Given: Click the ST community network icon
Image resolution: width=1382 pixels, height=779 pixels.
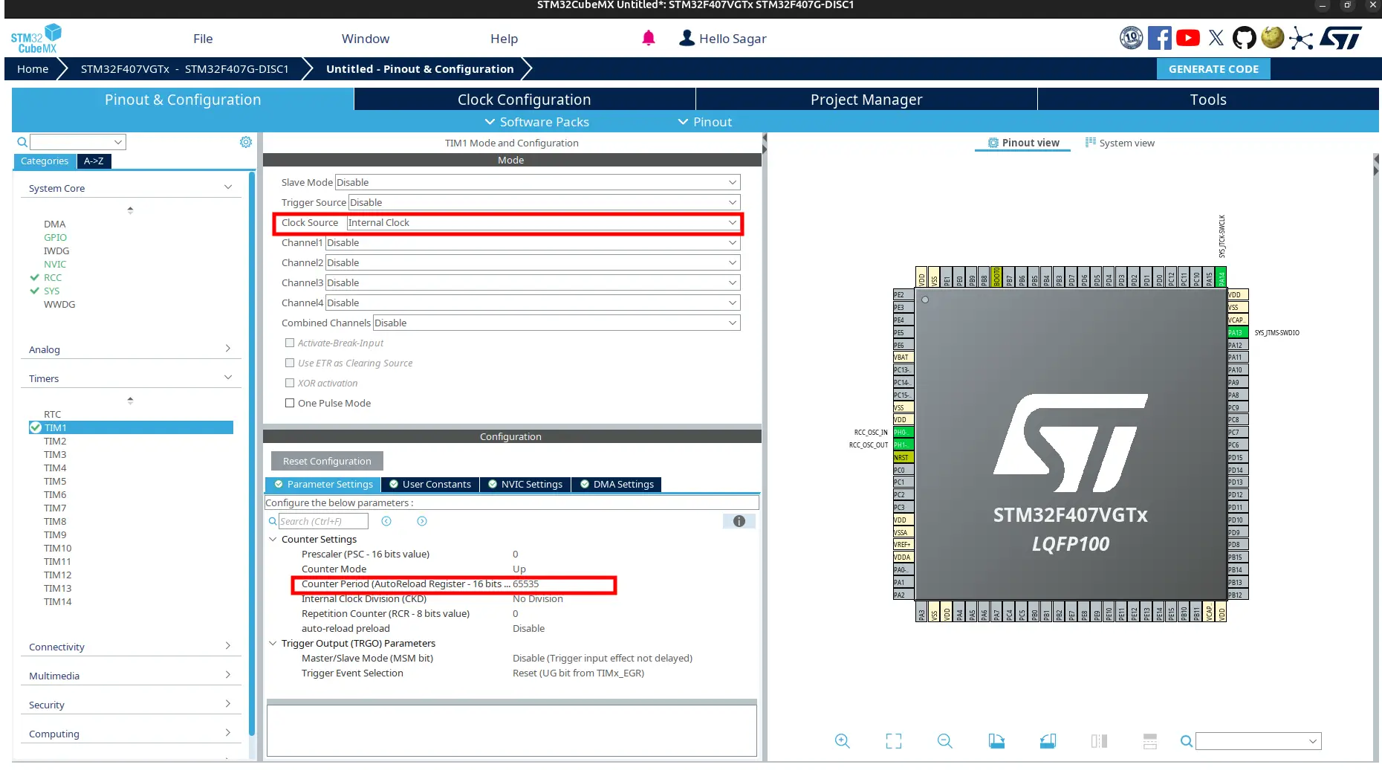Looking at the screenshot, I should [1301, 38].
